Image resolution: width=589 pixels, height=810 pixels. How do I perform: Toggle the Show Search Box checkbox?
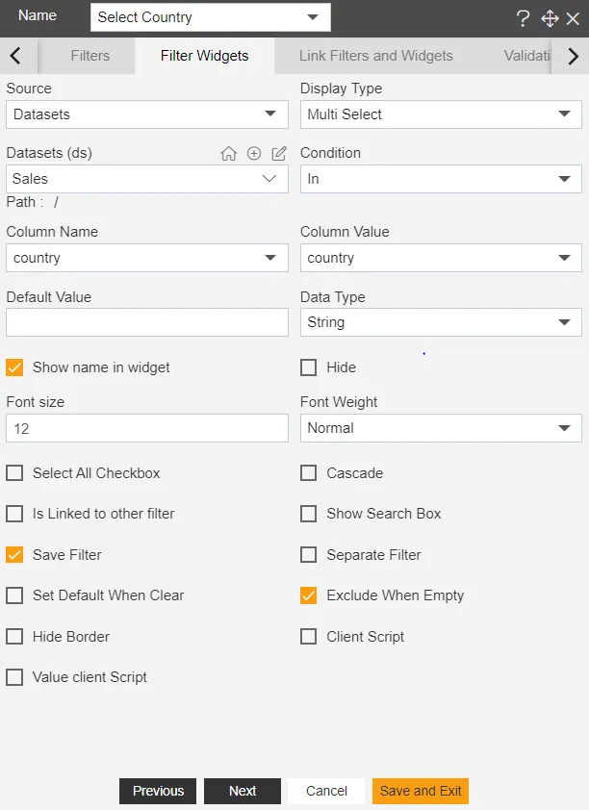(x=309, y=514)
